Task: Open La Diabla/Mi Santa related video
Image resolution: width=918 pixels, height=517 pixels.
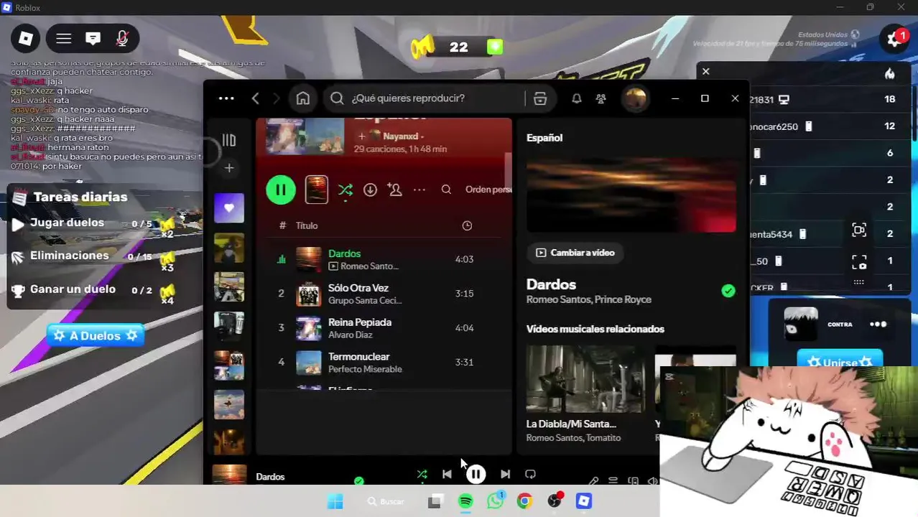Action: click(x=585, y=393)
